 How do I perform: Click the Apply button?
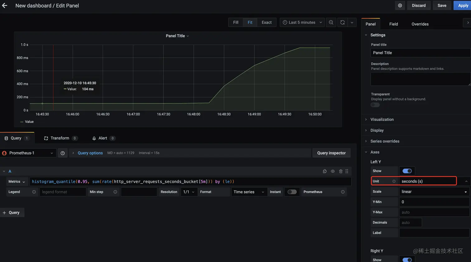coord(463,5)
